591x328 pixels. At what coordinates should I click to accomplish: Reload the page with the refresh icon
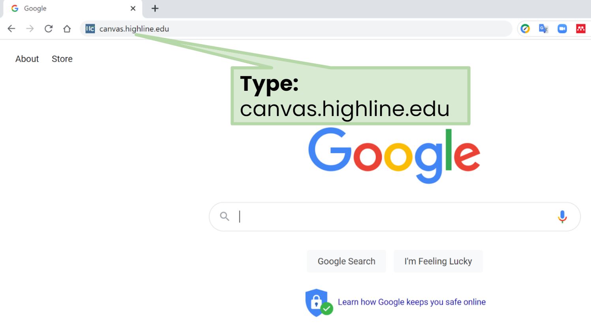click(49, 28)
